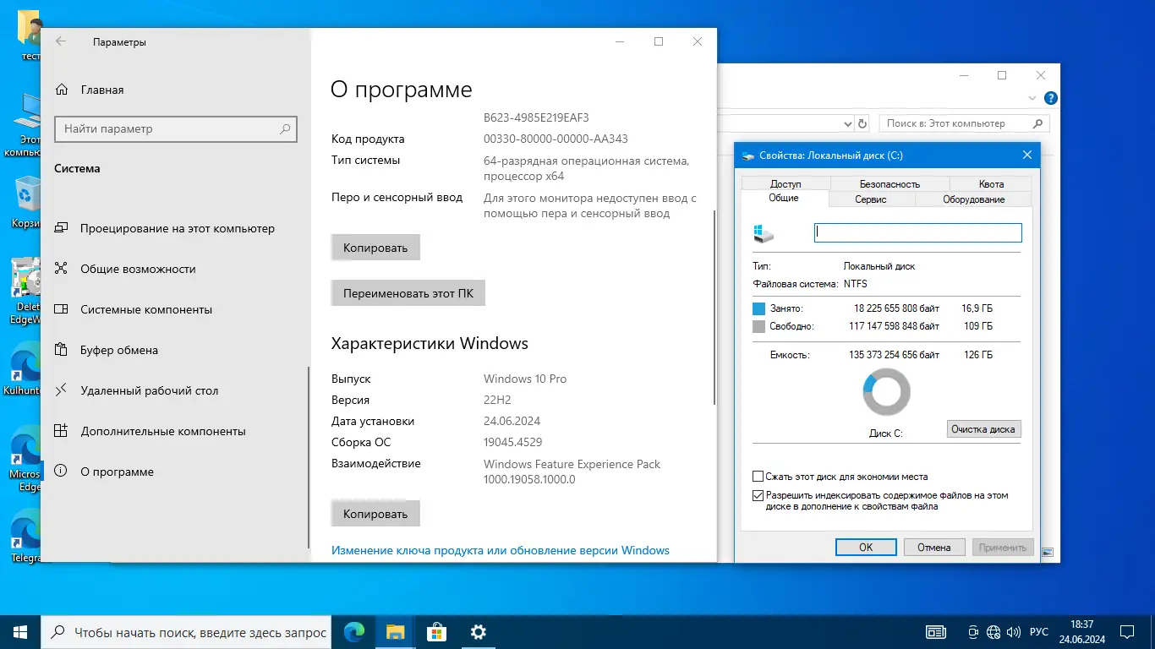The image size is (1155, 649).
Task: Click the Settings gear on the taskbar
Action: (478, 632)
